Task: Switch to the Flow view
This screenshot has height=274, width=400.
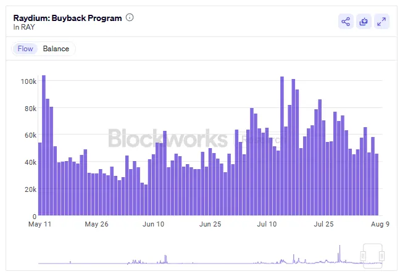Action: tap(25, 49)
